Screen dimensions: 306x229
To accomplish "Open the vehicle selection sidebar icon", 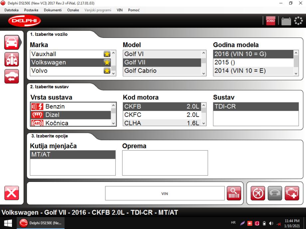I will (12, 42).
